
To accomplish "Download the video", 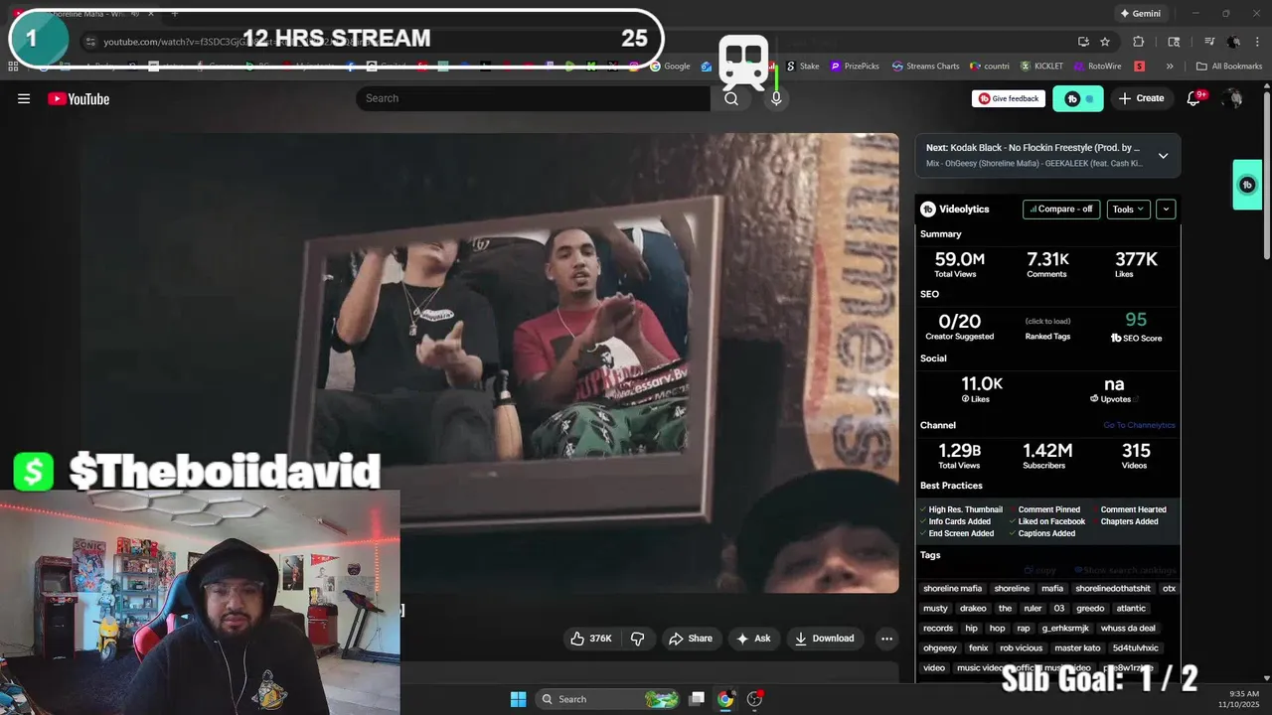I will (x=825, y=639).
